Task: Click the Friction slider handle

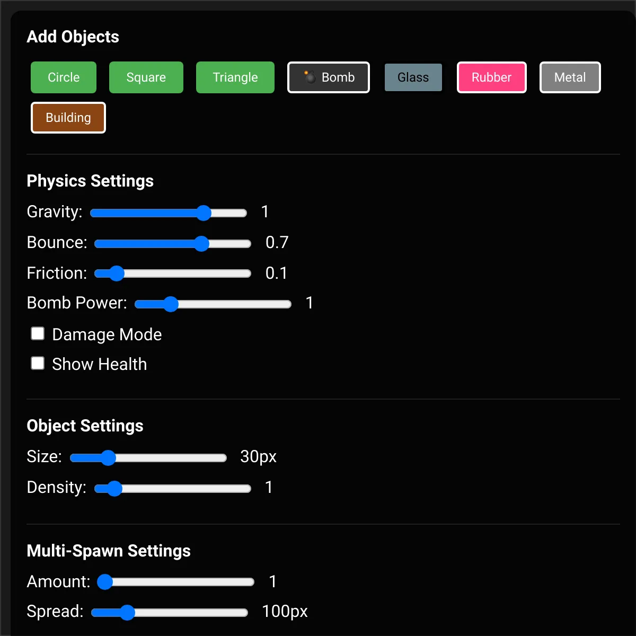Action: pos(116,273)
